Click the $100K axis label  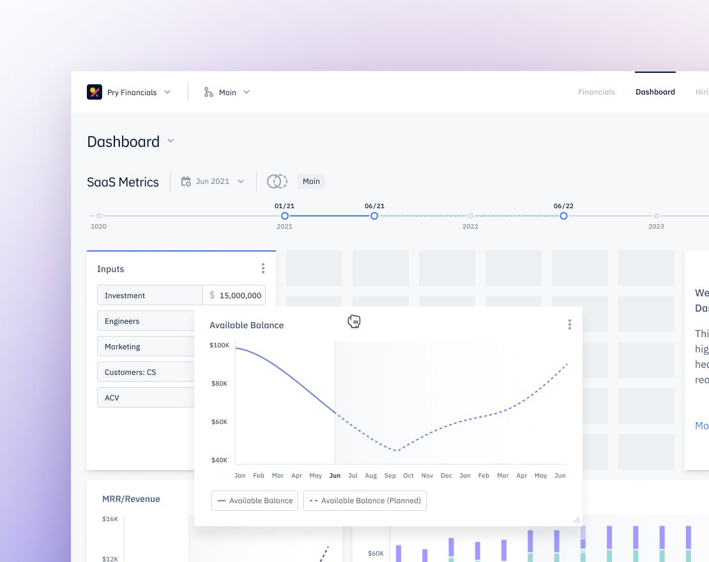pyautogui.click(x=219, y=346)
